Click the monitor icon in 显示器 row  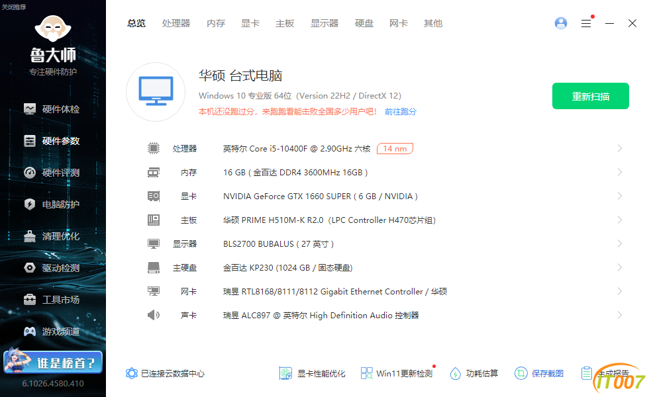[154, 244]
